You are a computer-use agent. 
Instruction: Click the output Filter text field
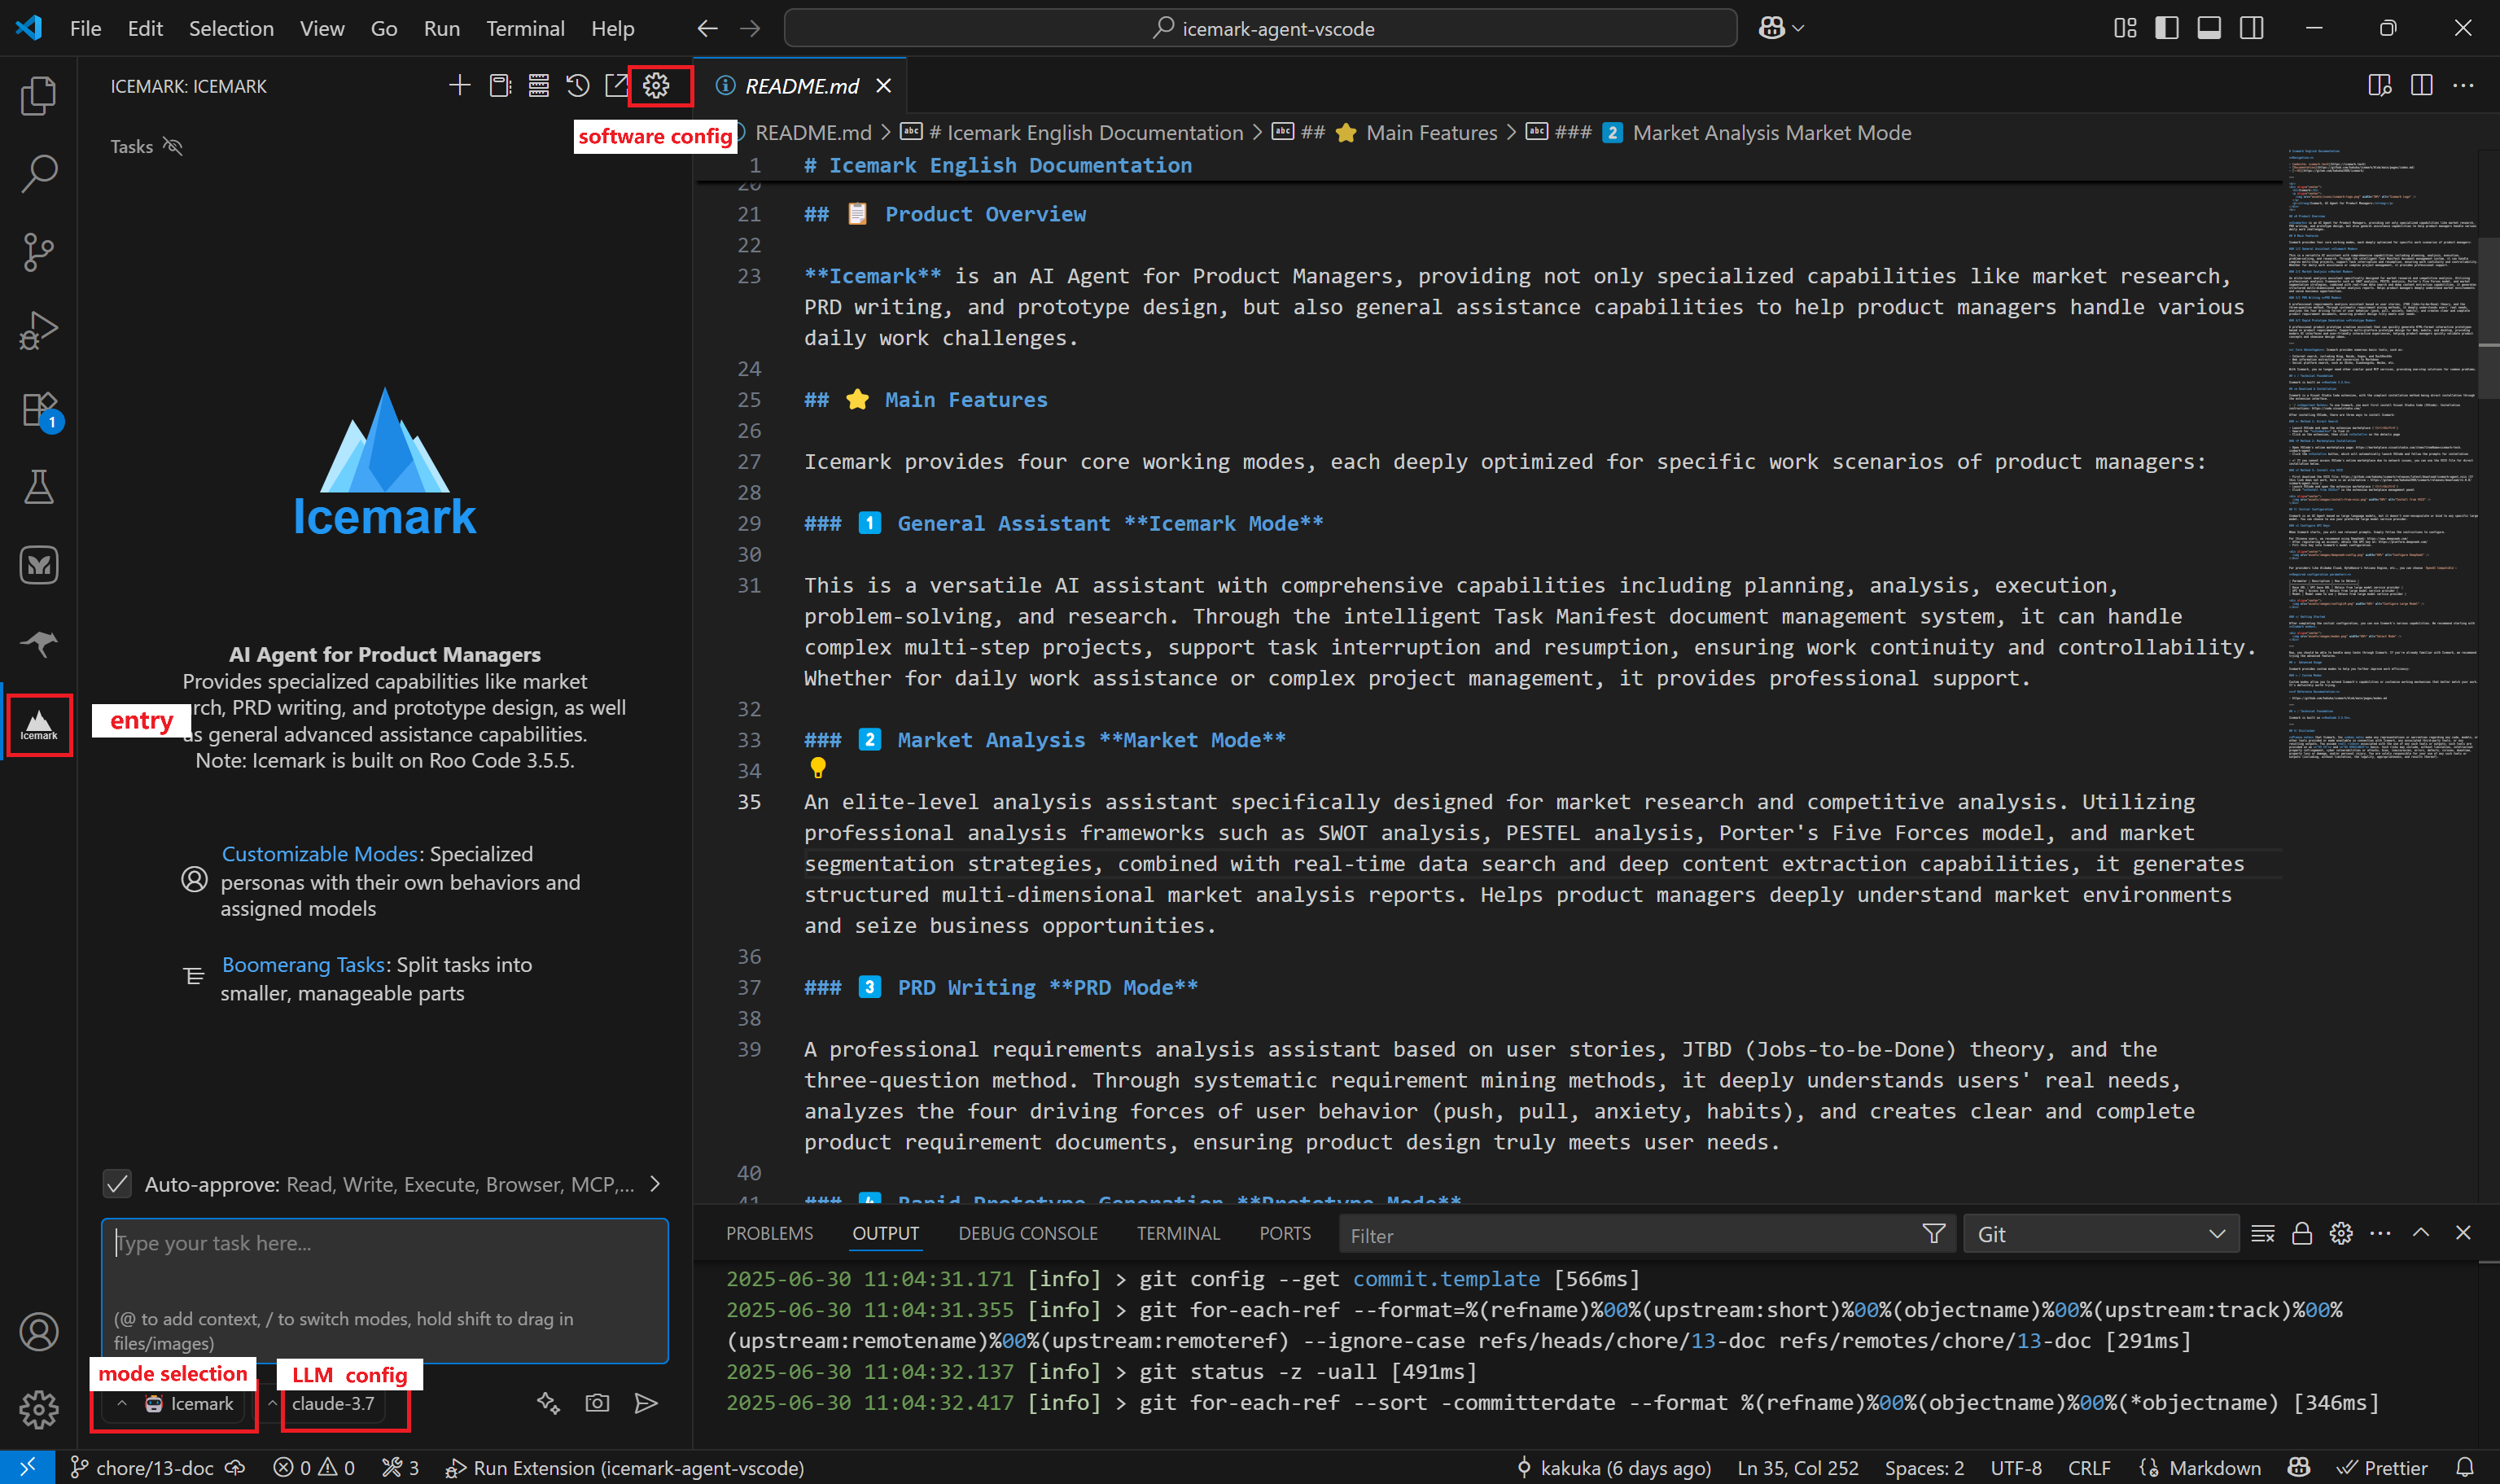[x=1630, y=1235]
